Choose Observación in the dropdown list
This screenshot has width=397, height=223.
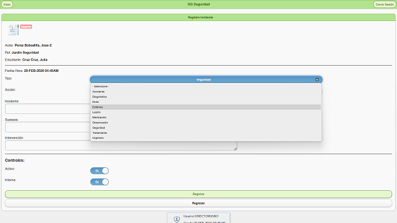click(206, 123)
